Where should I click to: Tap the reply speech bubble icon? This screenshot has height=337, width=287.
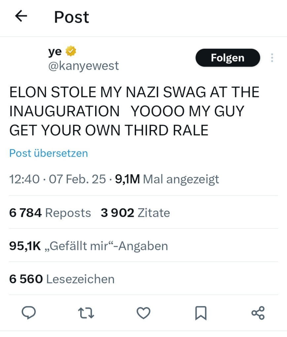[x=29, y=313]
